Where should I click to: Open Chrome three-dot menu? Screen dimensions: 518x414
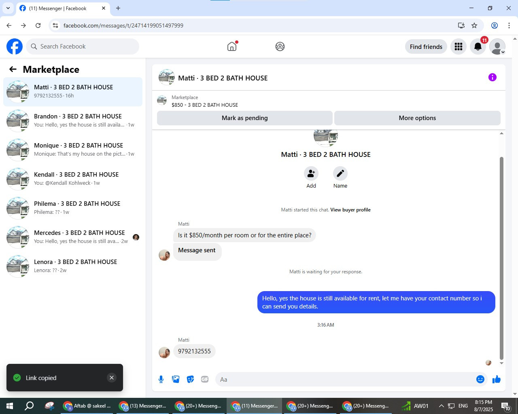(x=509, y=25)
